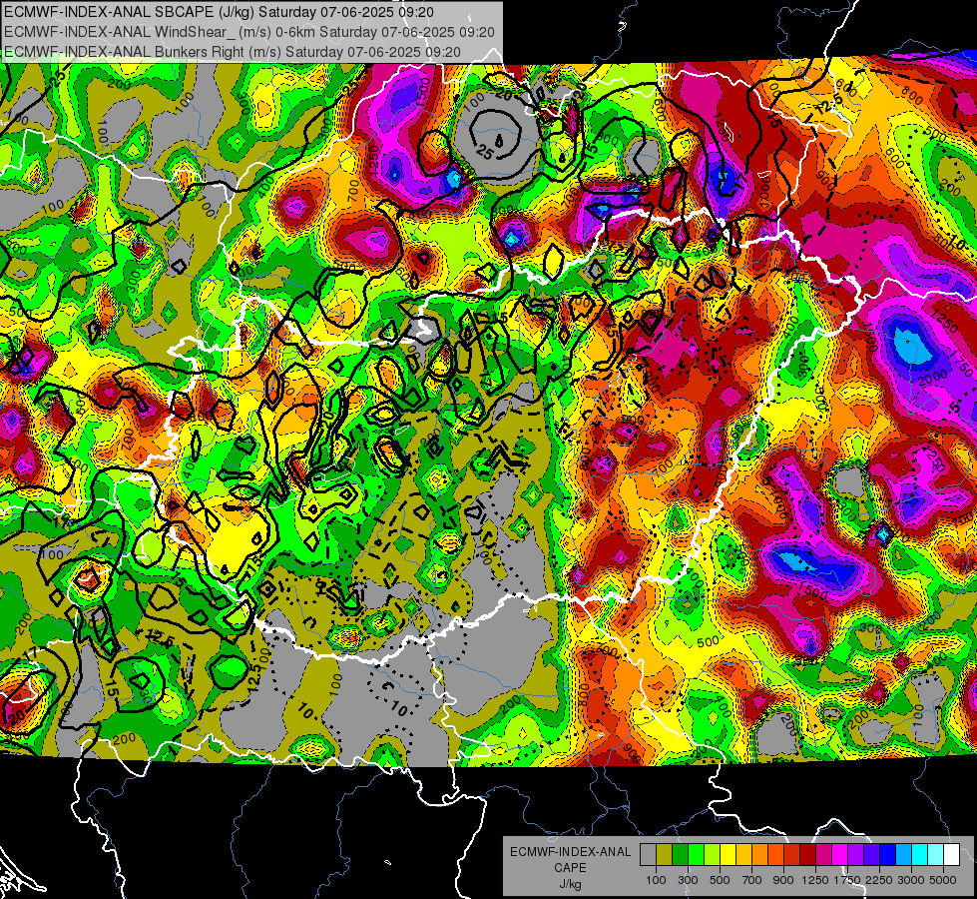Click the 25 contour label in gray circle
Screen dimensions: 977x899
[x=485, y=152]
